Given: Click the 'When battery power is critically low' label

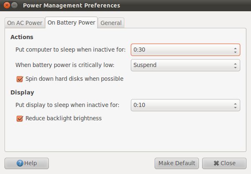Looking at the screenshot, I should tap(65, 65).
